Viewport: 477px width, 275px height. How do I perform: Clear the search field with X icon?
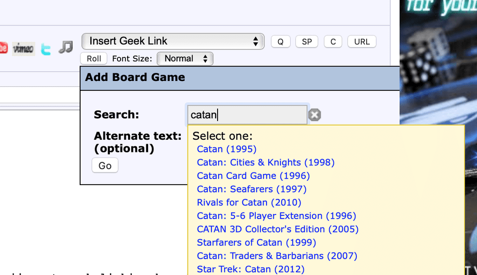[x=314, y=115]
